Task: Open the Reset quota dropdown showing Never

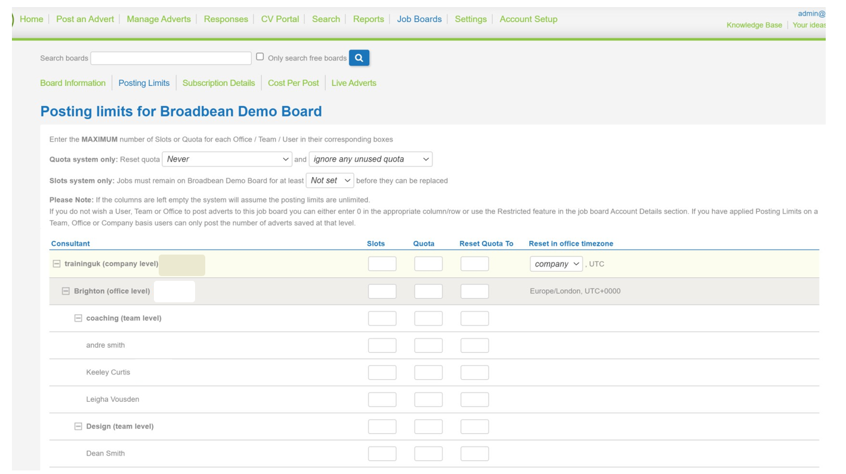Action: (227, 159)
